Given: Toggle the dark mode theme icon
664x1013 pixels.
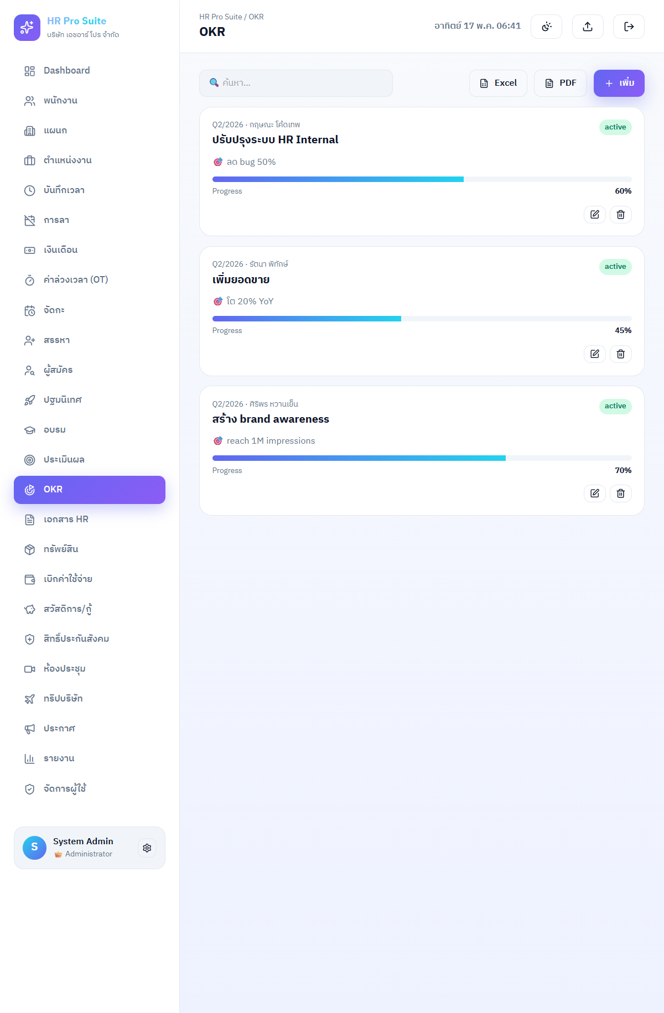Looking at the screenshot, I should (x=546, y=27).
